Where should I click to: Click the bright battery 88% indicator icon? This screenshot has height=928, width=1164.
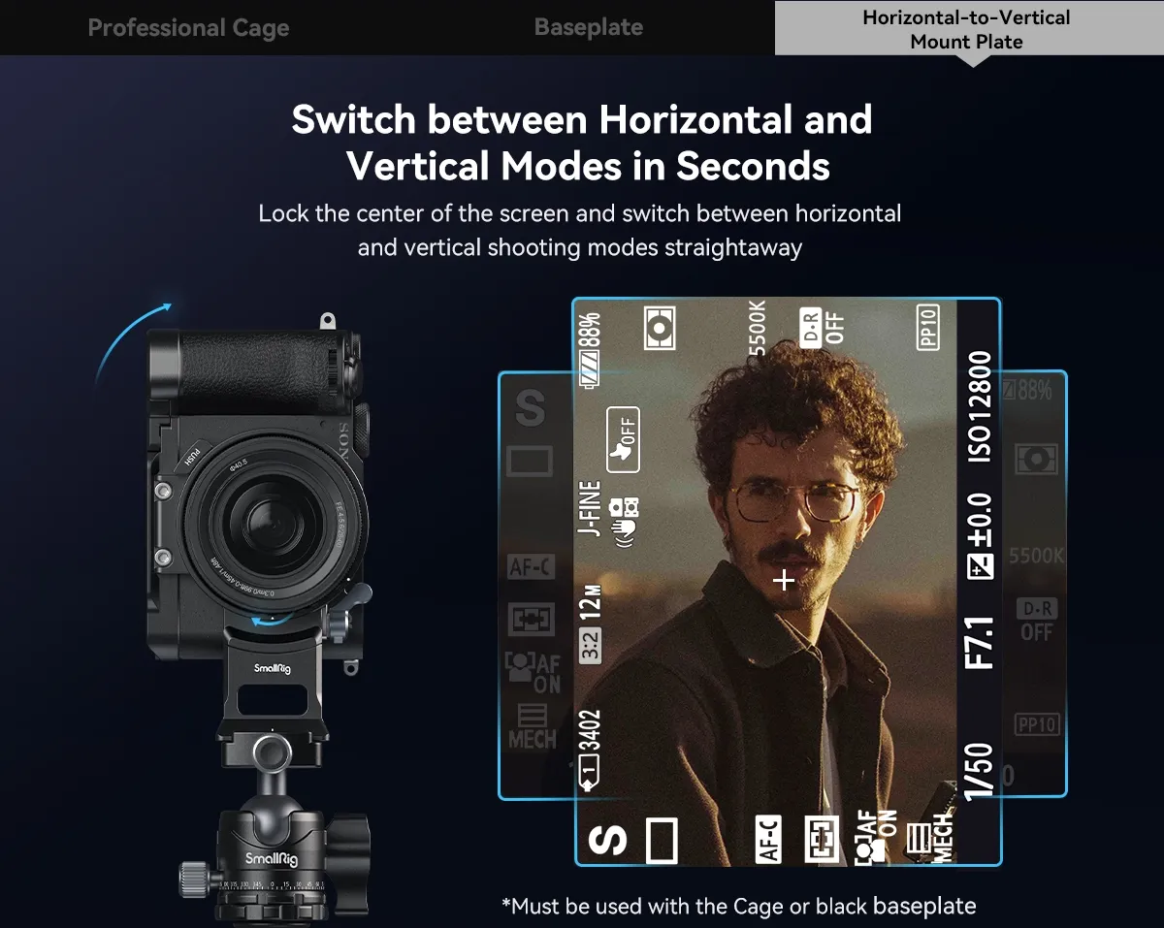591,350
